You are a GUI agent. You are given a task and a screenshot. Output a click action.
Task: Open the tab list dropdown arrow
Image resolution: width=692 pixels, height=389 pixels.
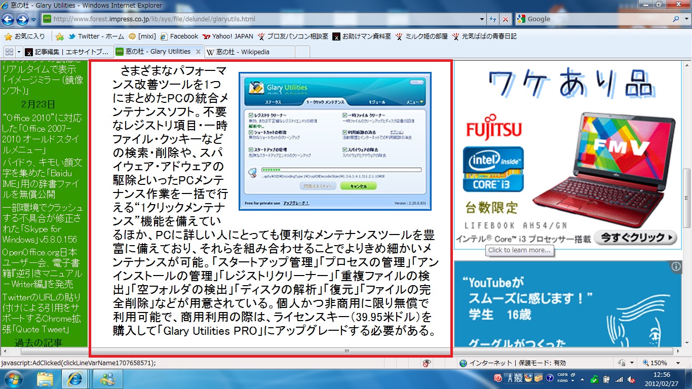point(19,52)
